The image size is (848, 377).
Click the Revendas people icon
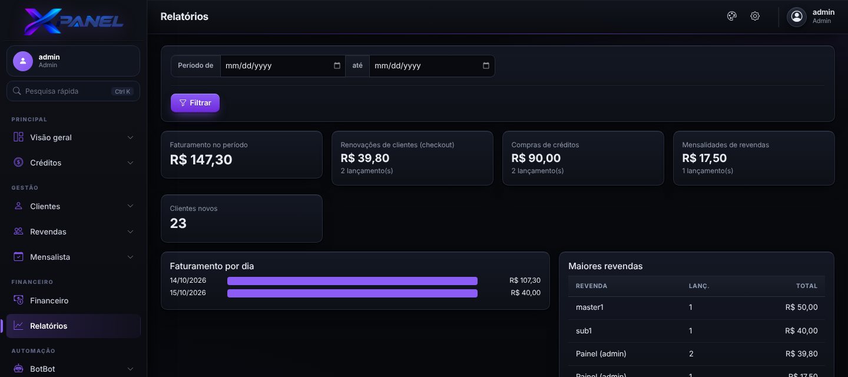tap(18, 232)
